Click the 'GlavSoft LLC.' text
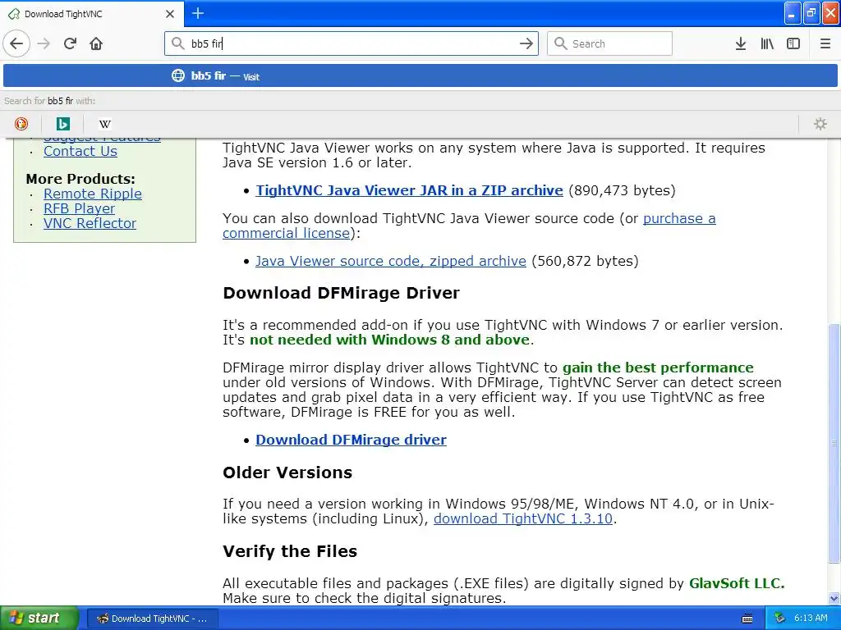Screen dimensions: 841x630 pos(737,583)
